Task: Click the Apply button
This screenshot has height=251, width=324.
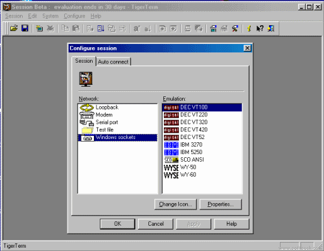Action: [x=194, y=224]
